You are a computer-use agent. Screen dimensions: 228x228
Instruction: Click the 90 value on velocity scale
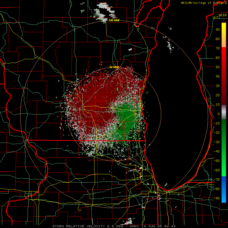(x=218, y=30)
